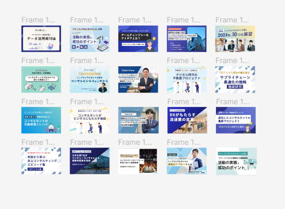Select the 戦略的アプローチ thumbnail with laptop man
Image resolution: width=285 pixels, height=209 pixels.
tap(187, 161)
